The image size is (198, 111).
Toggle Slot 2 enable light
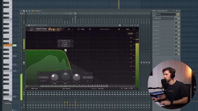coord(179,23)
